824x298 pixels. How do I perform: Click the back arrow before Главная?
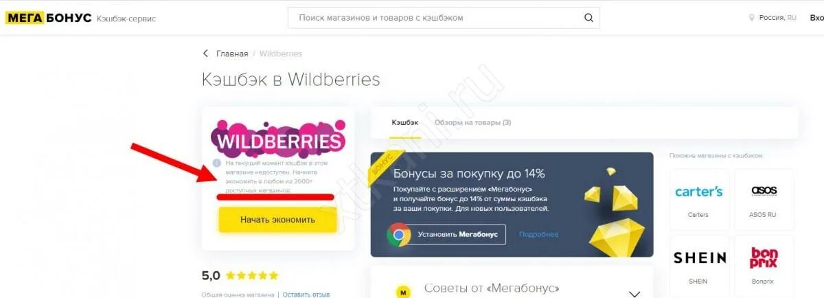[x=205, y=54]
